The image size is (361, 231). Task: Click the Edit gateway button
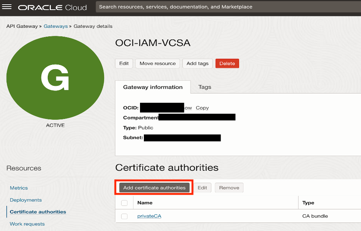pos(124,63)
